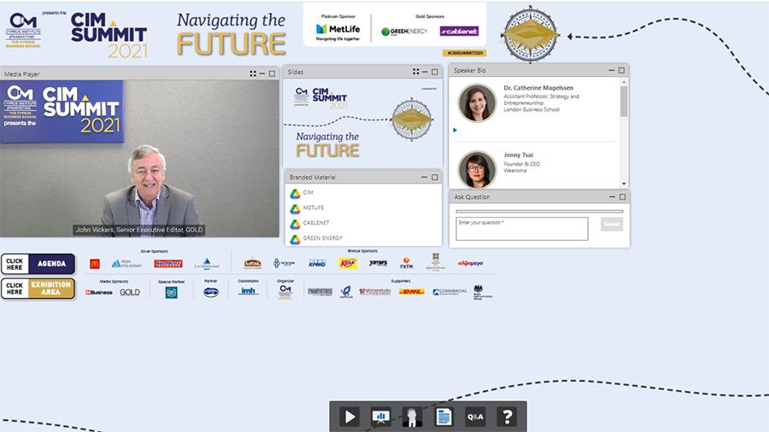
Task: Click the FXTM sponsor logo
Action: coord(407,264)
